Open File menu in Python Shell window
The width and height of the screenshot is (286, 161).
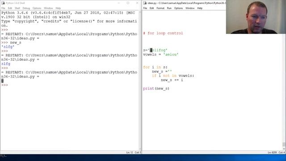point(3,8)
